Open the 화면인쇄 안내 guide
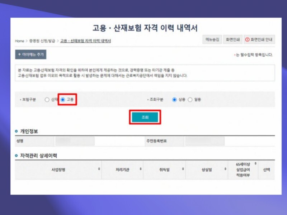The image size is (287, 215). click(x=259, y=39)
